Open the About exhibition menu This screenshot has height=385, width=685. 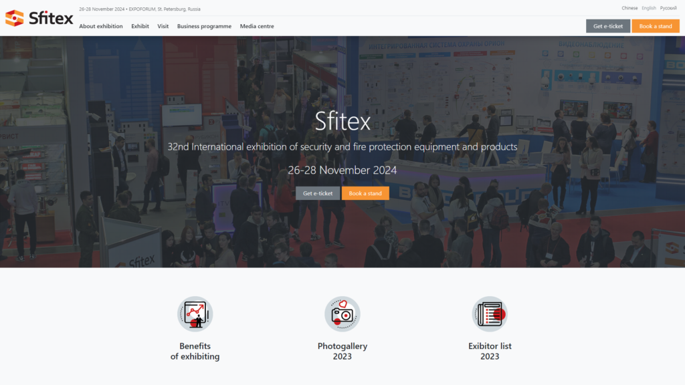[x=101, y=26]
